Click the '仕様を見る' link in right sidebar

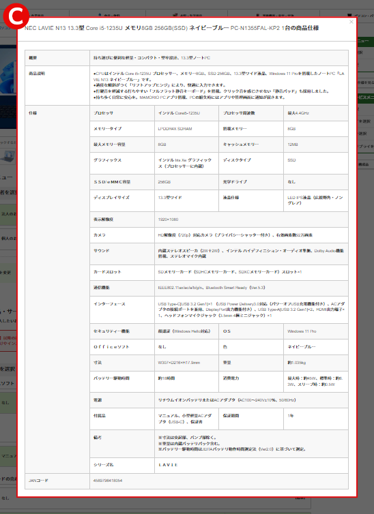tap(366, 82)
